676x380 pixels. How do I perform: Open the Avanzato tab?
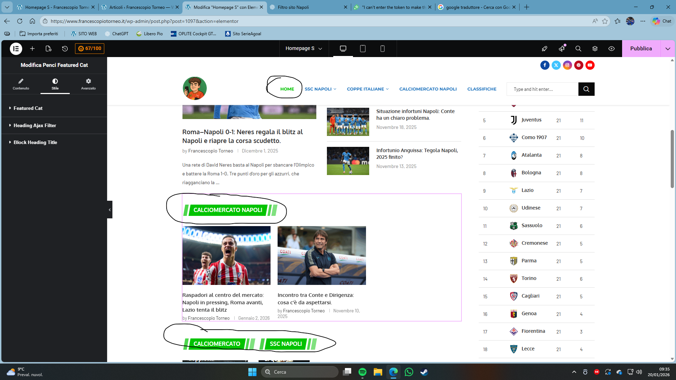[x=88, y=84]
